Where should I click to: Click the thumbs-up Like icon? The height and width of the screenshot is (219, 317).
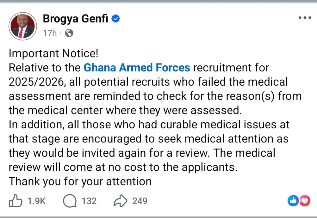click(16, 200)
